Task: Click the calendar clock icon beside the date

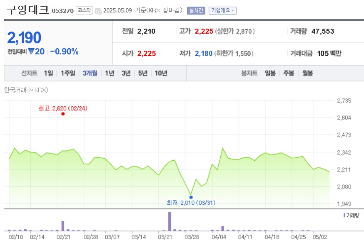Action: click(x=98, y=11)
